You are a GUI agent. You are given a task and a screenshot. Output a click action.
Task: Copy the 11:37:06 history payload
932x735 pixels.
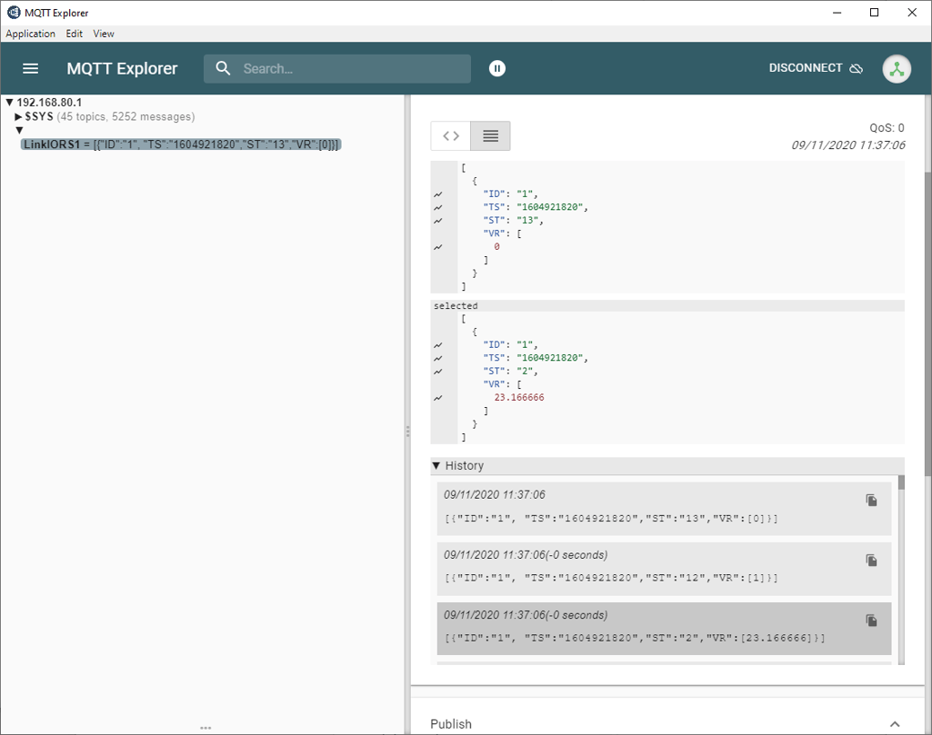point(871,500)
